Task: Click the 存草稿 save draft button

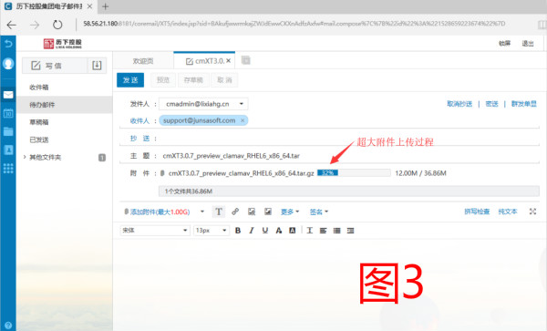Action: point(193,80)
